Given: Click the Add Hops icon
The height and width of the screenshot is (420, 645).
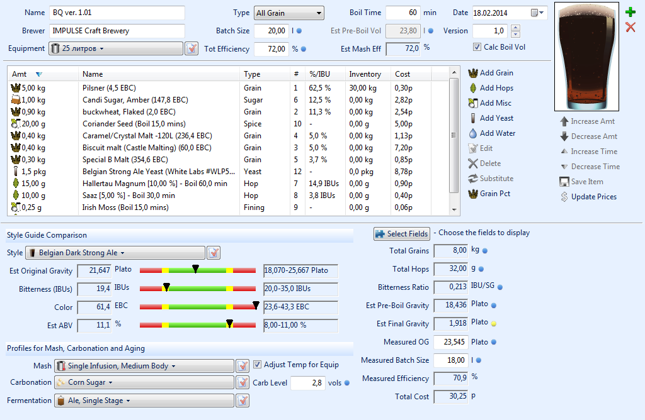Looking at the screenshot, I should (x=473, y=88).
